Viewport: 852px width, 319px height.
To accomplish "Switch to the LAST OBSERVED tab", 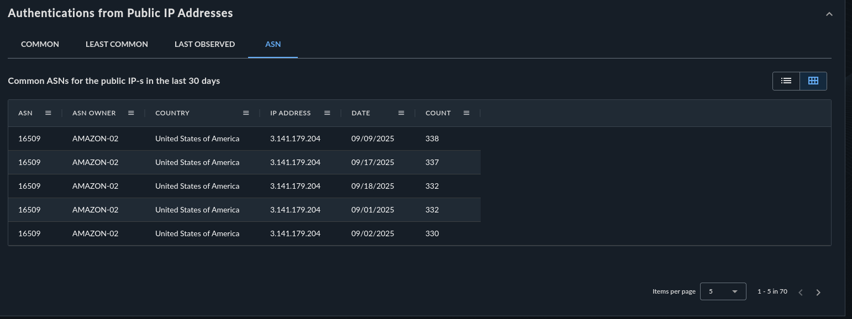I will click(204, 44).
